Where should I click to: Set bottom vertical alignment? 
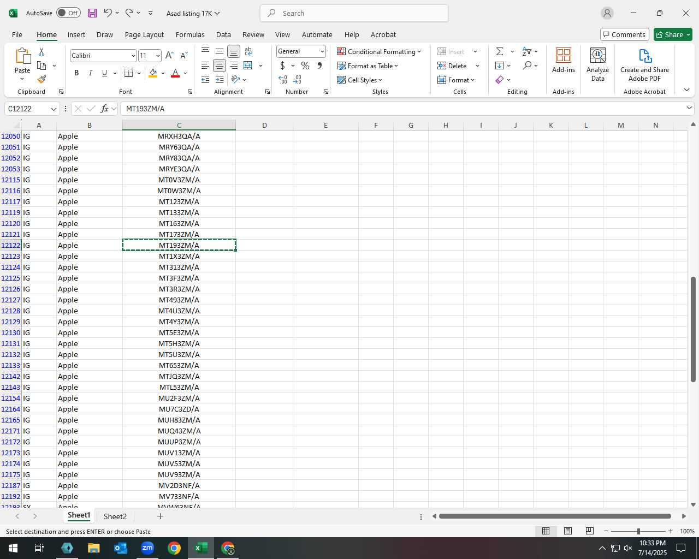[234, 51]
